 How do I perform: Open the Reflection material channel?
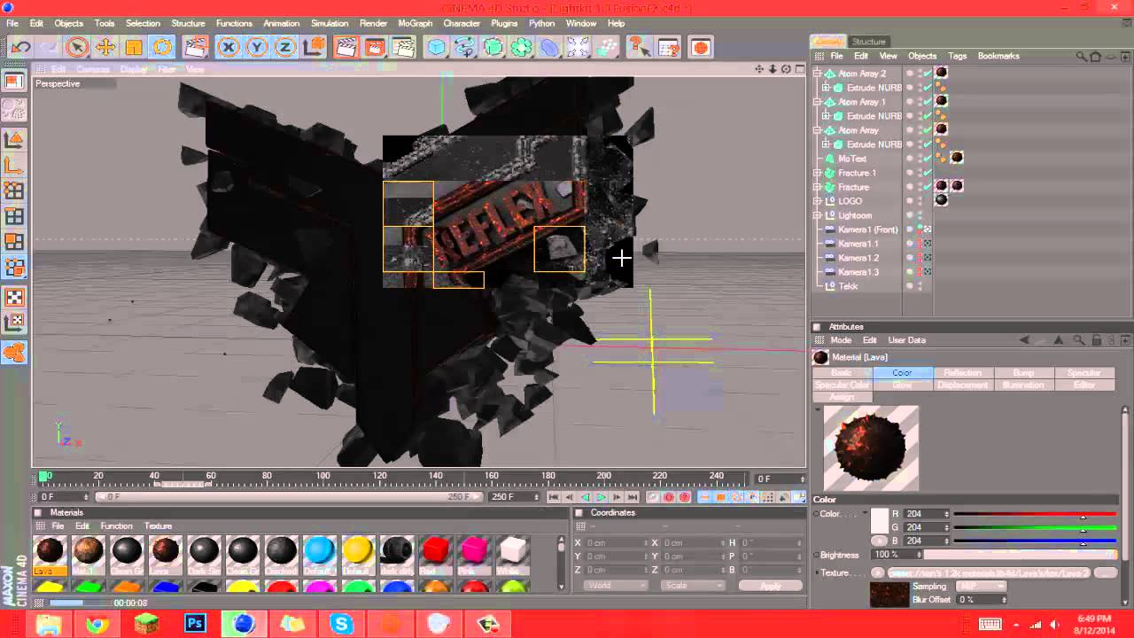tap(962, 373)
